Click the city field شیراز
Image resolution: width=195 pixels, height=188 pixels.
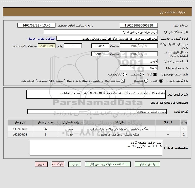tap(139, 68)
